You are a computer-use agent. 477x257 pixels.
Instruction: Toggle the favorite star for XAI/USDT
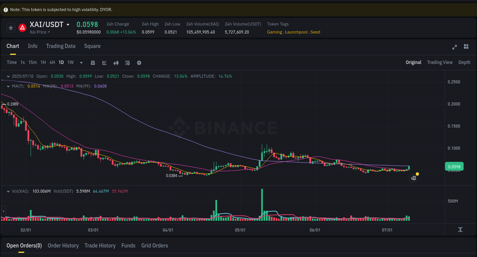(x=11, y=27)
